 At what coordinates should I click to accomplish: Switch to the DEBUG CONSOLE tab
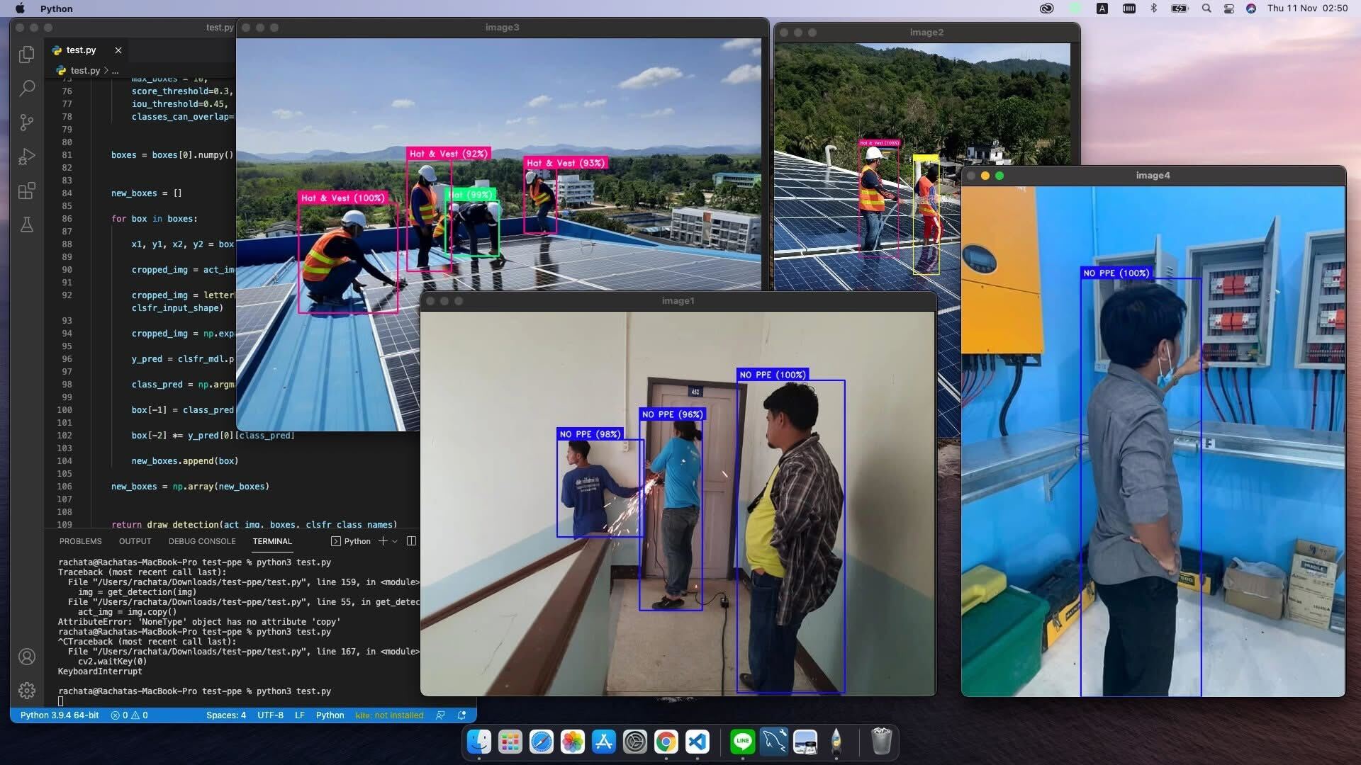click(x=202, y=541)
